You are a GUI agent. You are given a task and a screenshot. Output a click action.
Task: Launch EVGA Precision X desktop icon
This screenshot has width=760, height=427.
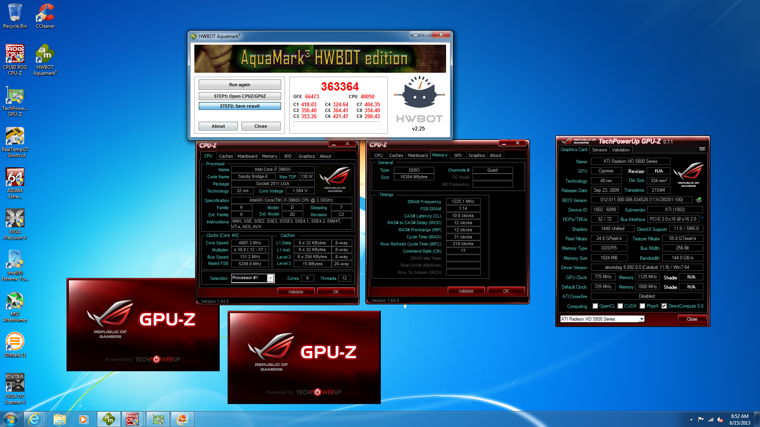(x=15, y=224)
